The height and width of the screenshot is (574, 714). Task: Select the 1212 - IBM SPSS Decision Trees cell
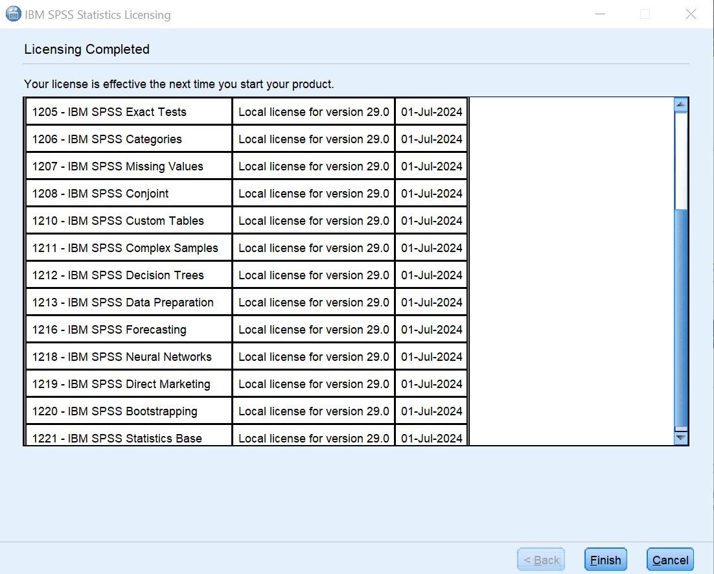coord(130,275)
